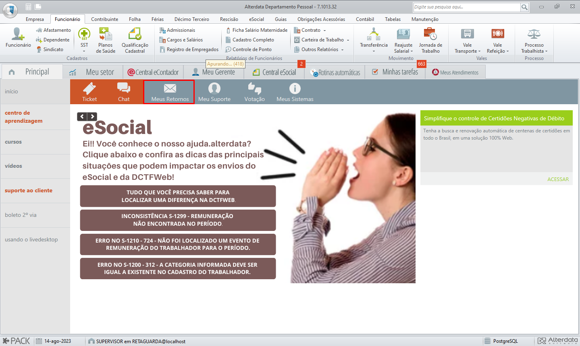Screen dimensions: 580x346
Task: Click the search input field
Action: coord(467,7)
